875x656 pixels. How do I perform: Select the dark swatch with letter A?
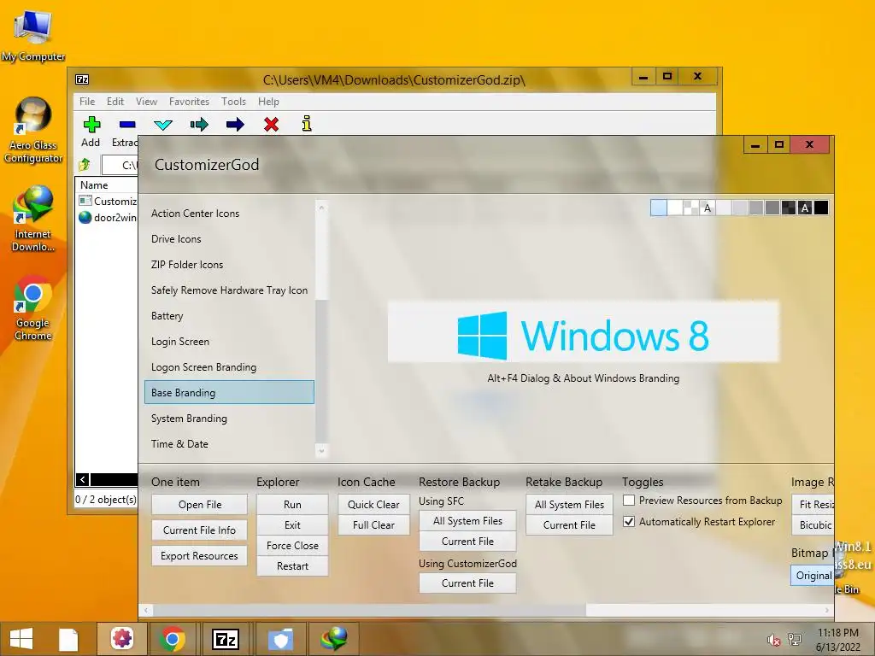tap(805, 208)
